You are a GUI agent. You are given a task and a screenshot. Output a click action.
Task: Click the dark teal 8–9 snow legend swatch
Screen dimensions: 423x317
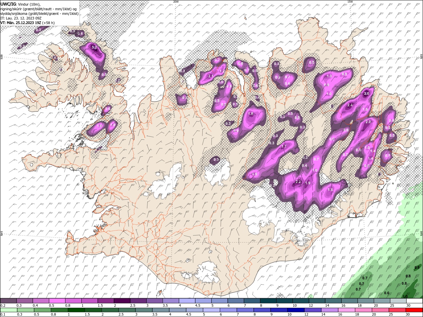(x=269, y=301)
